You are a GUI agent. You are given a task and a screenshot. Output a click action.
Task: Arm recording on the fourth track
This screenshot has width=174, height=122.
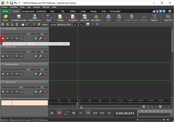3,92
